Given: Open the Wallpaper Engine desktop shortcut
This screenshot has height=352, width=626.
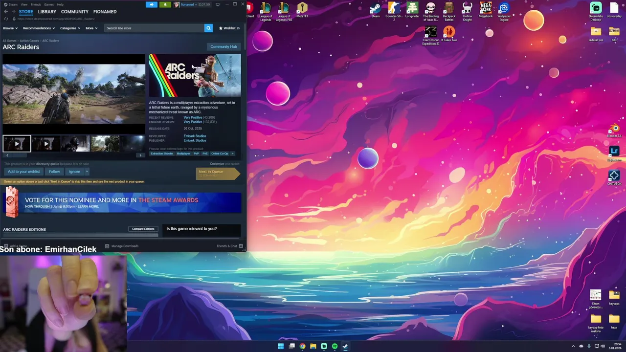Looking at the screenshot, I should tap(504, 11).
